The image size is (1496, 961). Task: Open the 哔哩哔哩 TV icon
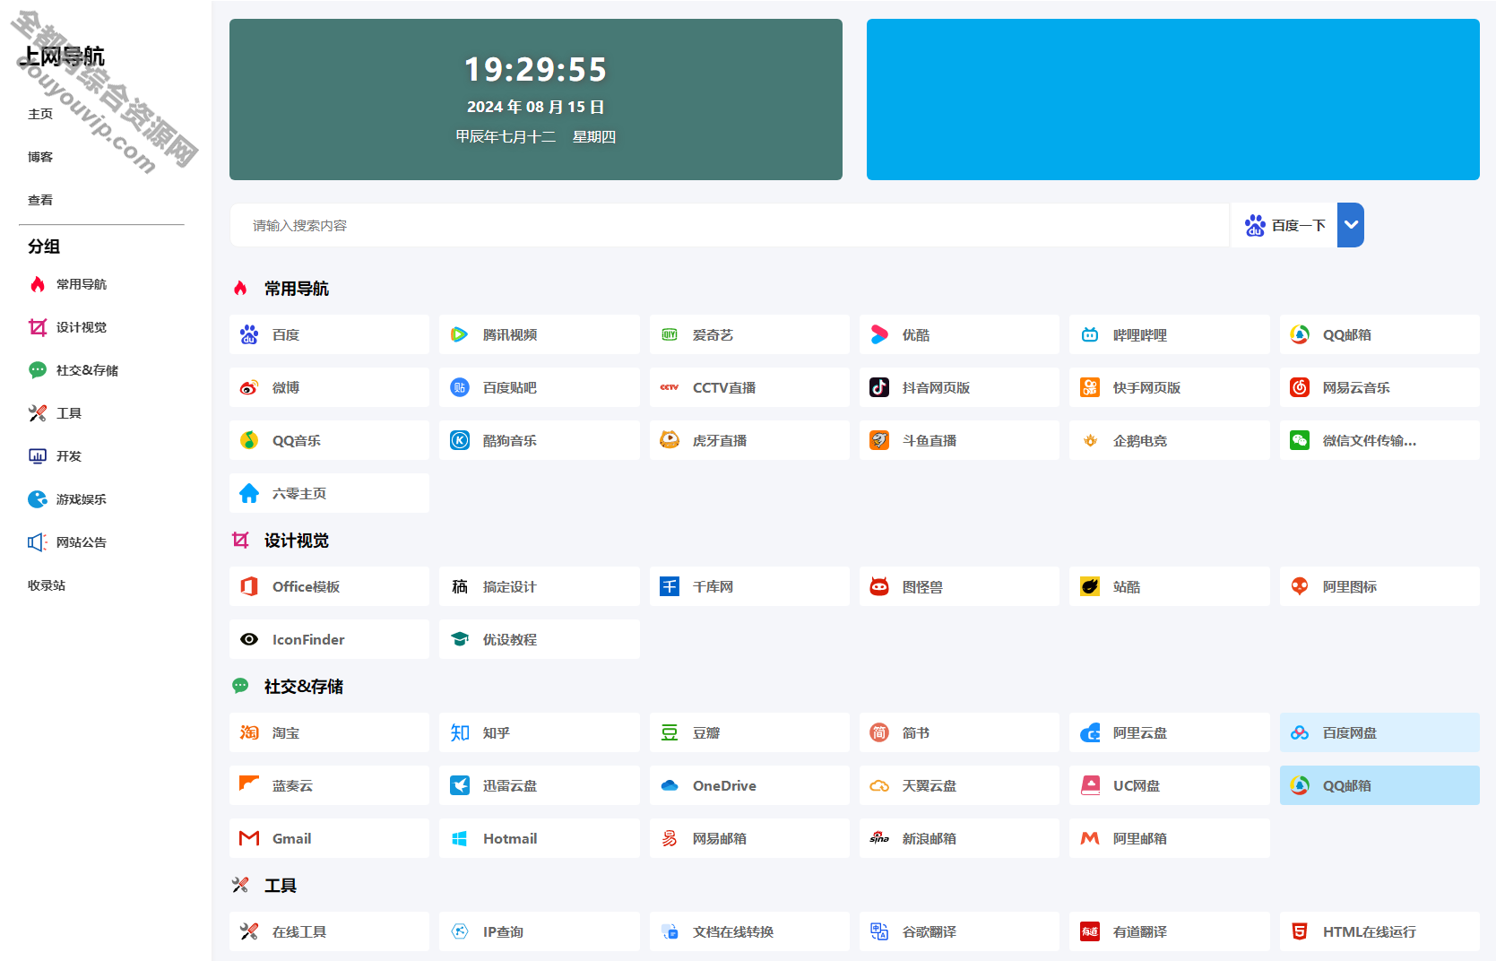pos(1090,334)
